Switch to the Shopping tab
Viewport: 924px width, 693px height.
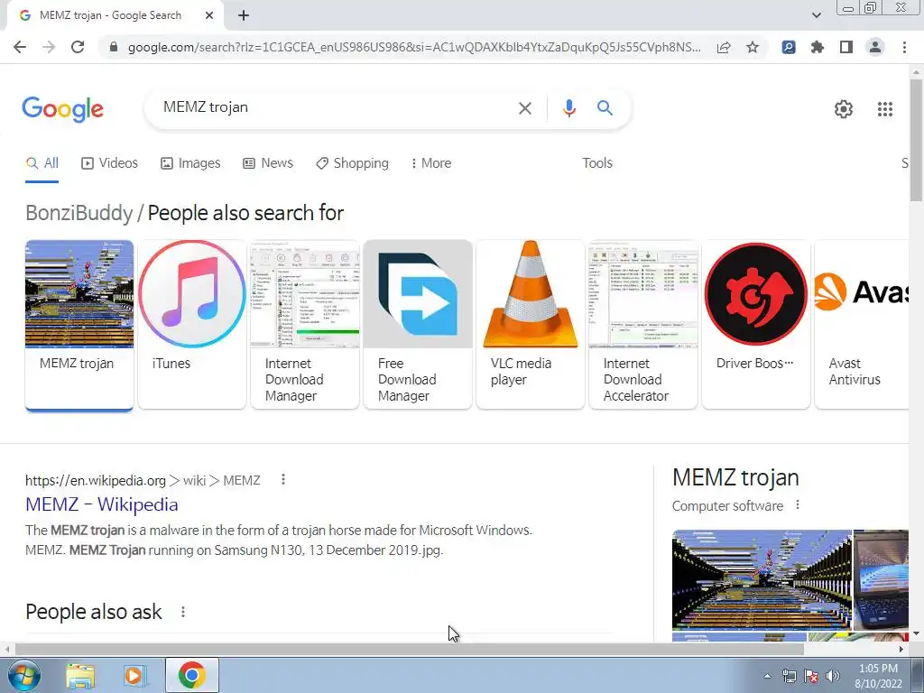(x=353, y=163)
